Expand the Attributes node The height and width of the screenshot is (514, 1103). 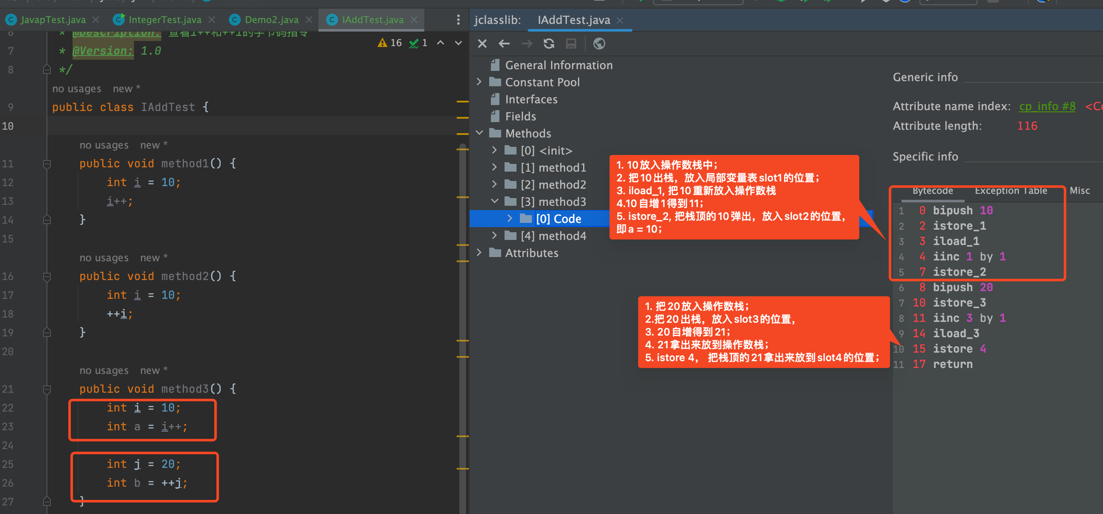[x=479, y=253]
